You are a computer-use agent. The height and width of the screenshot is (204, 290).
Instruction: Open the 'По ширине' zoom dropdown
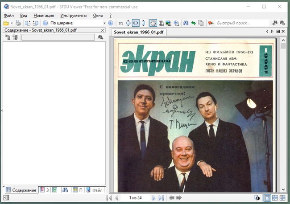tap(104, 23)
